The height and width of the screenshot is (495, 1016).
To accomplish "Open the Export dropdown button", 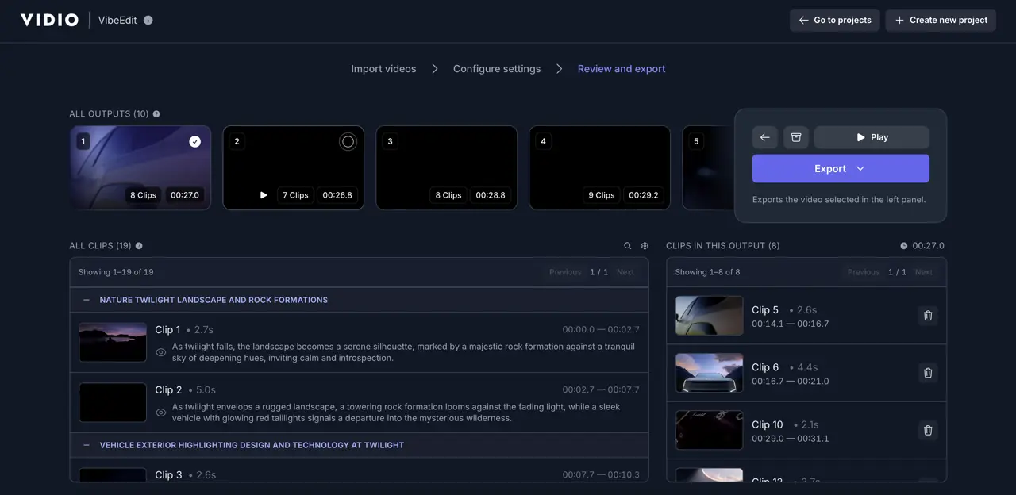I will pos(840,169).
